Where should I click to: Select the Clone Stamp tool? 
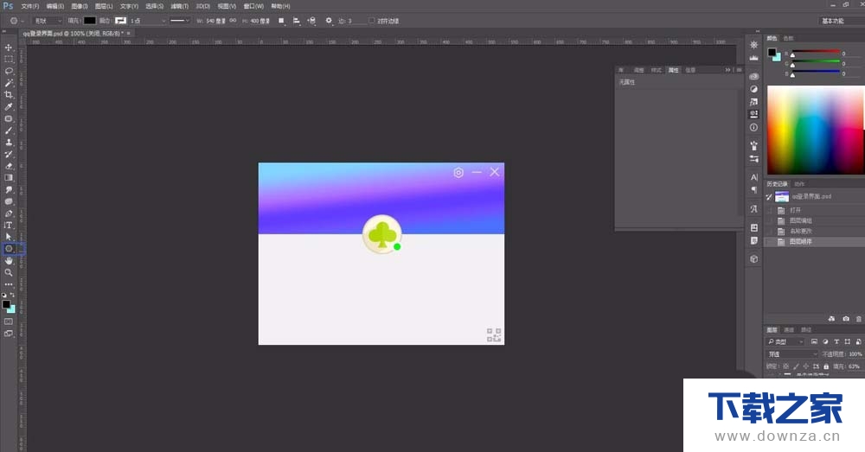(9, 143)
